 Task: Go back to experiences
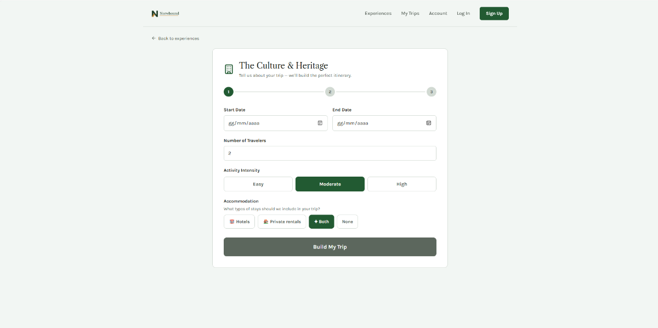pos(175,38)
